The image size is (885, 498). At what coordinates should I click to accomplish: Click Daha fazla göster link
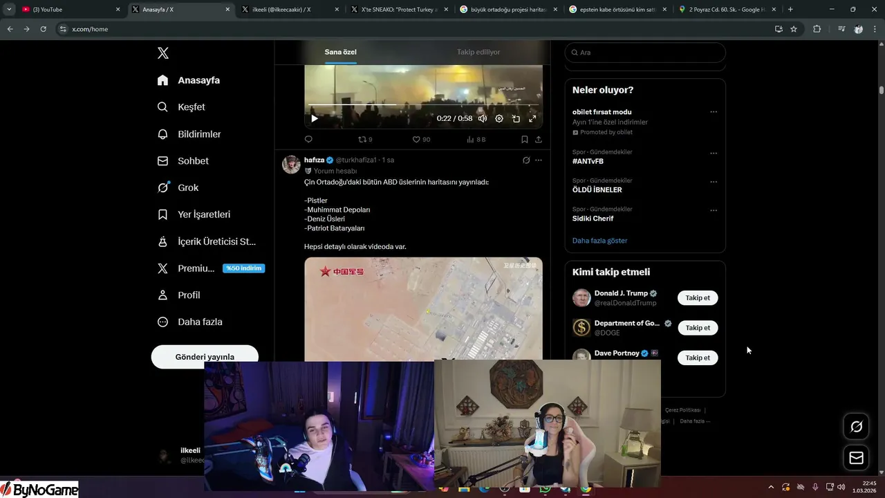(x=599, y=241)
